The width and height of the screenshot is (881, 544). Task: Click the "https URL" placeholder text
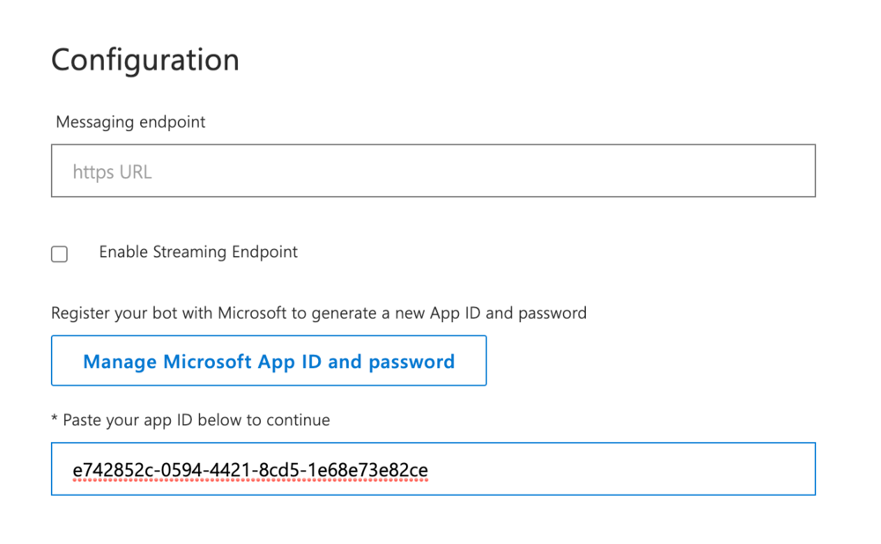(112, 172)
